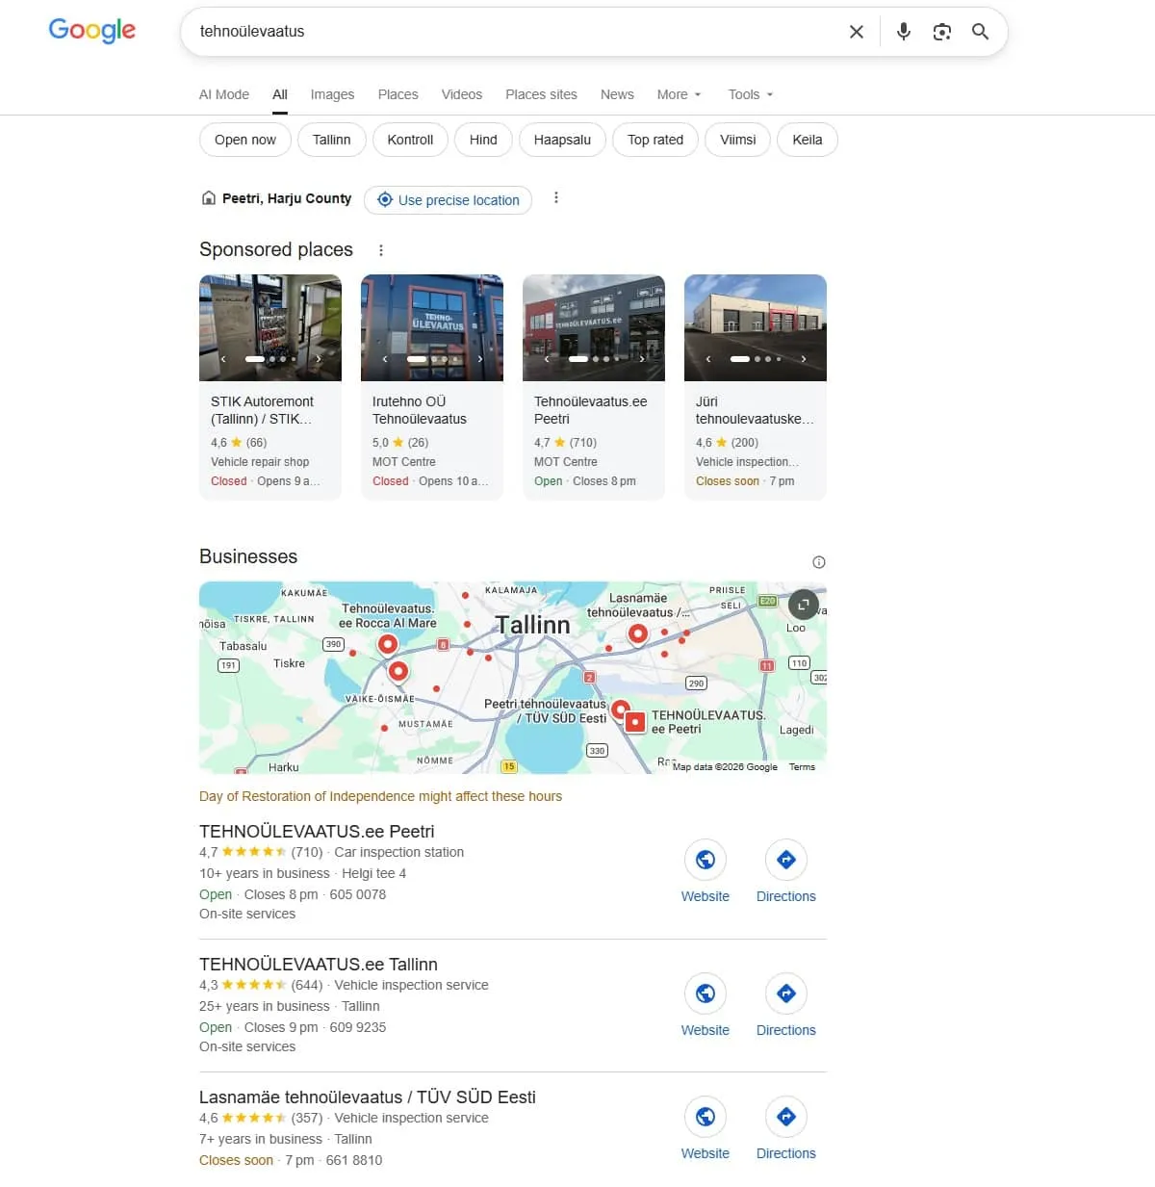Toggle the Tallinn filter chip
This screenshot has width=1155, height=1187.
(332, 140)
